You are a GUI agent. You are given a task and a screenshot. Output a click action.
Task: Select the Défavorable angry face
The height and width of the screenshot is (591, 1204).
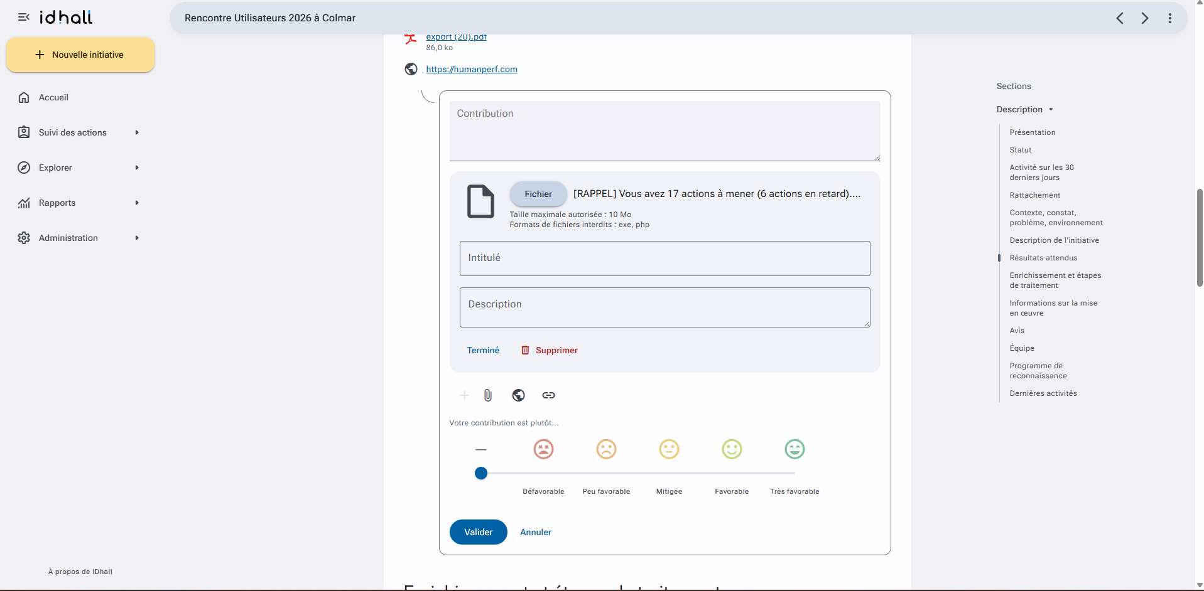coord(543,449)
